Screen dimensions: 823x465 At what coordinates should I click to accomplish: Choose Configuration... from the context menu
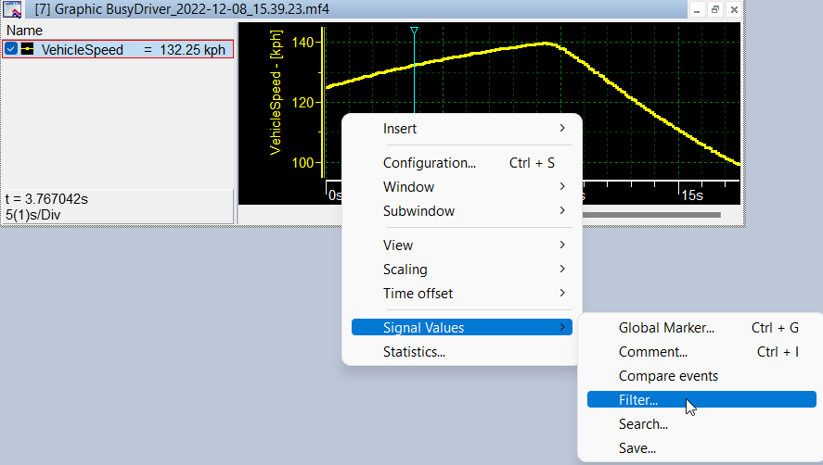pos(462,163)
